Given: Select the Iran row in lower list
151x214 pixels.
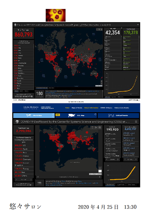Looking at the screenshot, I should tap(24, 172).
